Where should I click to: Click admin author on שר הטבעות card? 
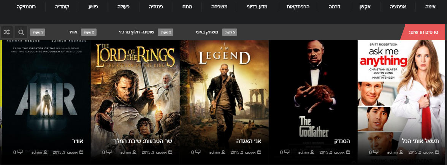coord(126,152)
